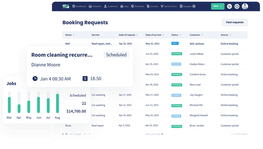Open the settings gear icon

click(x=237, y=6)
